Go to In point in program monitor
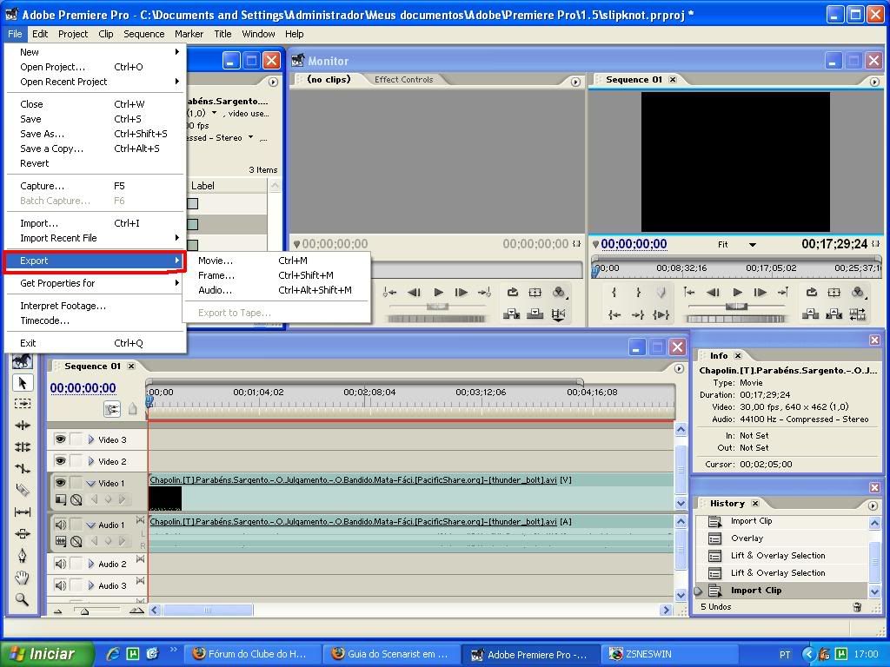 614,314
